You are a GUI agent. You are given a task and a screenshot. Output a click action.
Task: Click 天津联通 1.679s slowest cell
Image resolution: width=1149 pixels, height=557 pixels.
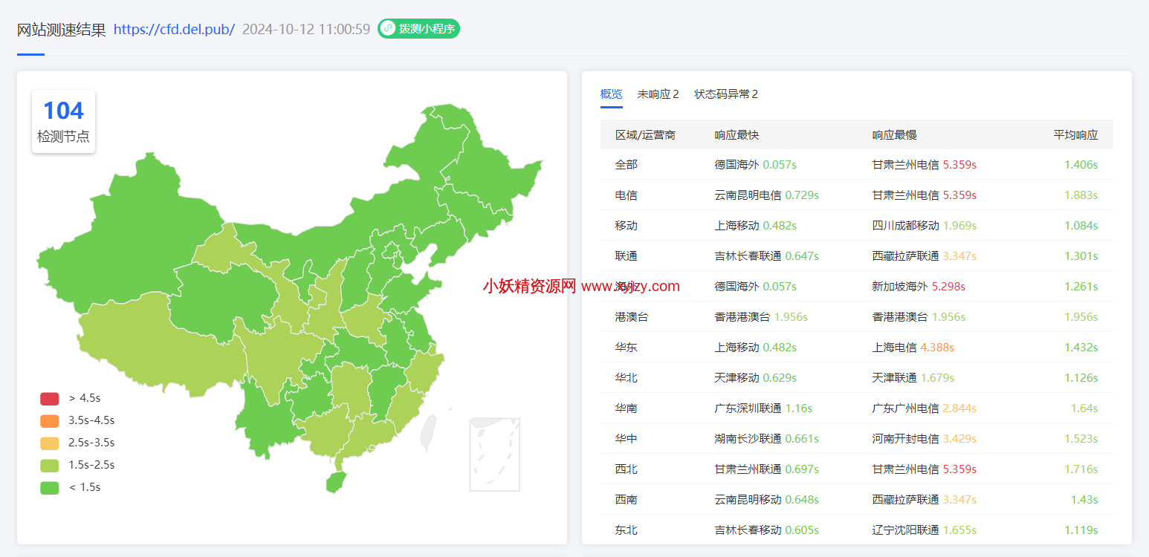tap(913, 378)
